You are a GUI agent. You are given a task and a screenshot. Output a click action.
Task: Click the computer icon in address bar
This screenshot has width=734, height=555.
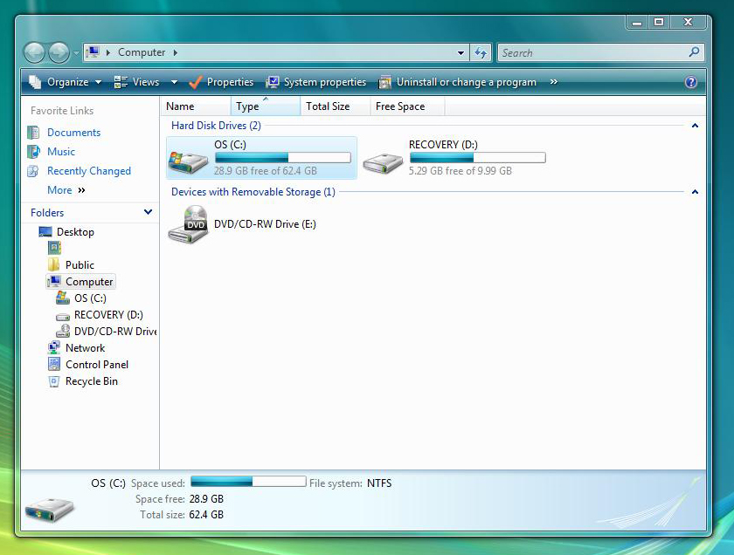pyautogui.click(x=93, y=51)
